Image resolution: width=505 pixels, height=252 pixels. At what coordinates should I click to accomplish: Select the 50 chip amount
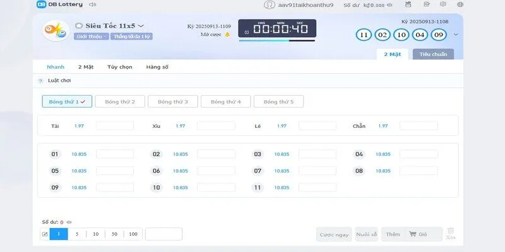pos(114,234)
